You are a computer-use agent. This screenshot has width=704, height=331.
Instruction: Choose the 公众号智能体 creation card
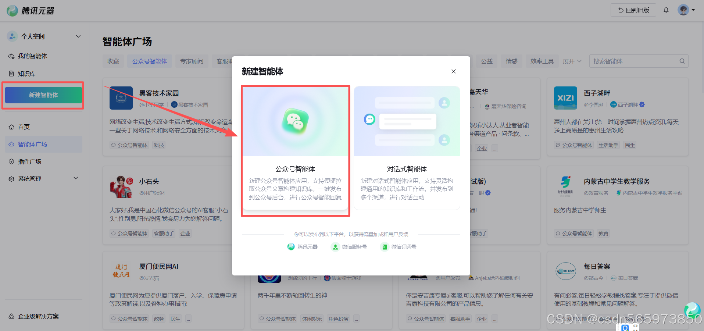coord(295,149)
